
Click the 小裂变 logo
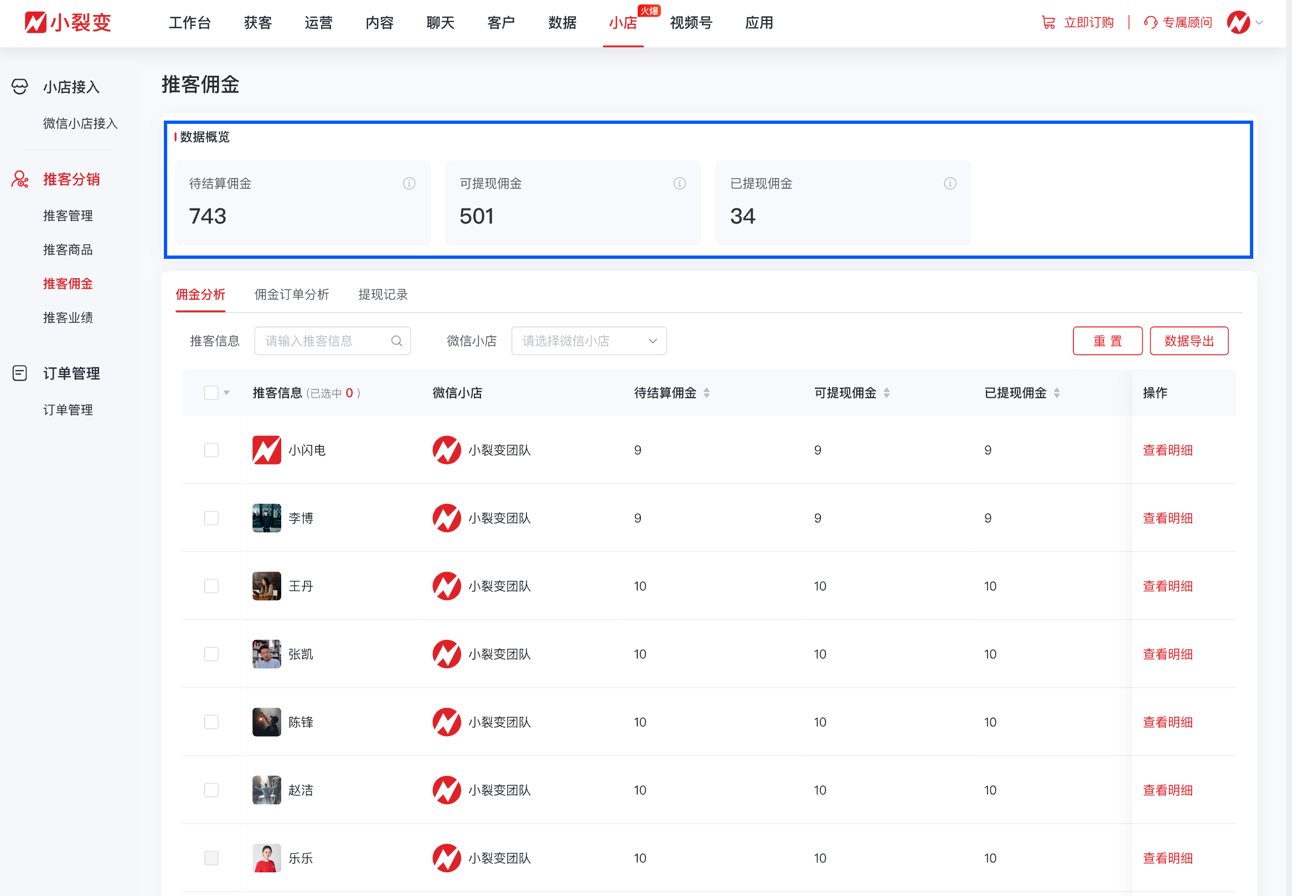pyautogui.click(x=68, y=23)
